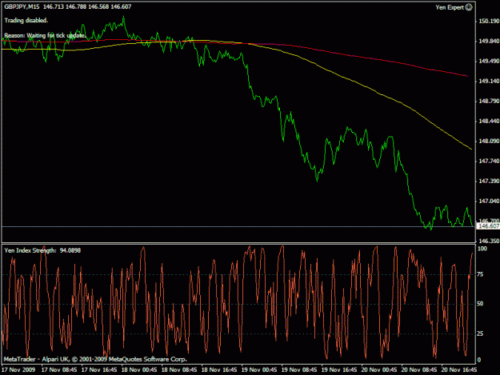
Task: Click the current price label 146.607
Action: 488,226
